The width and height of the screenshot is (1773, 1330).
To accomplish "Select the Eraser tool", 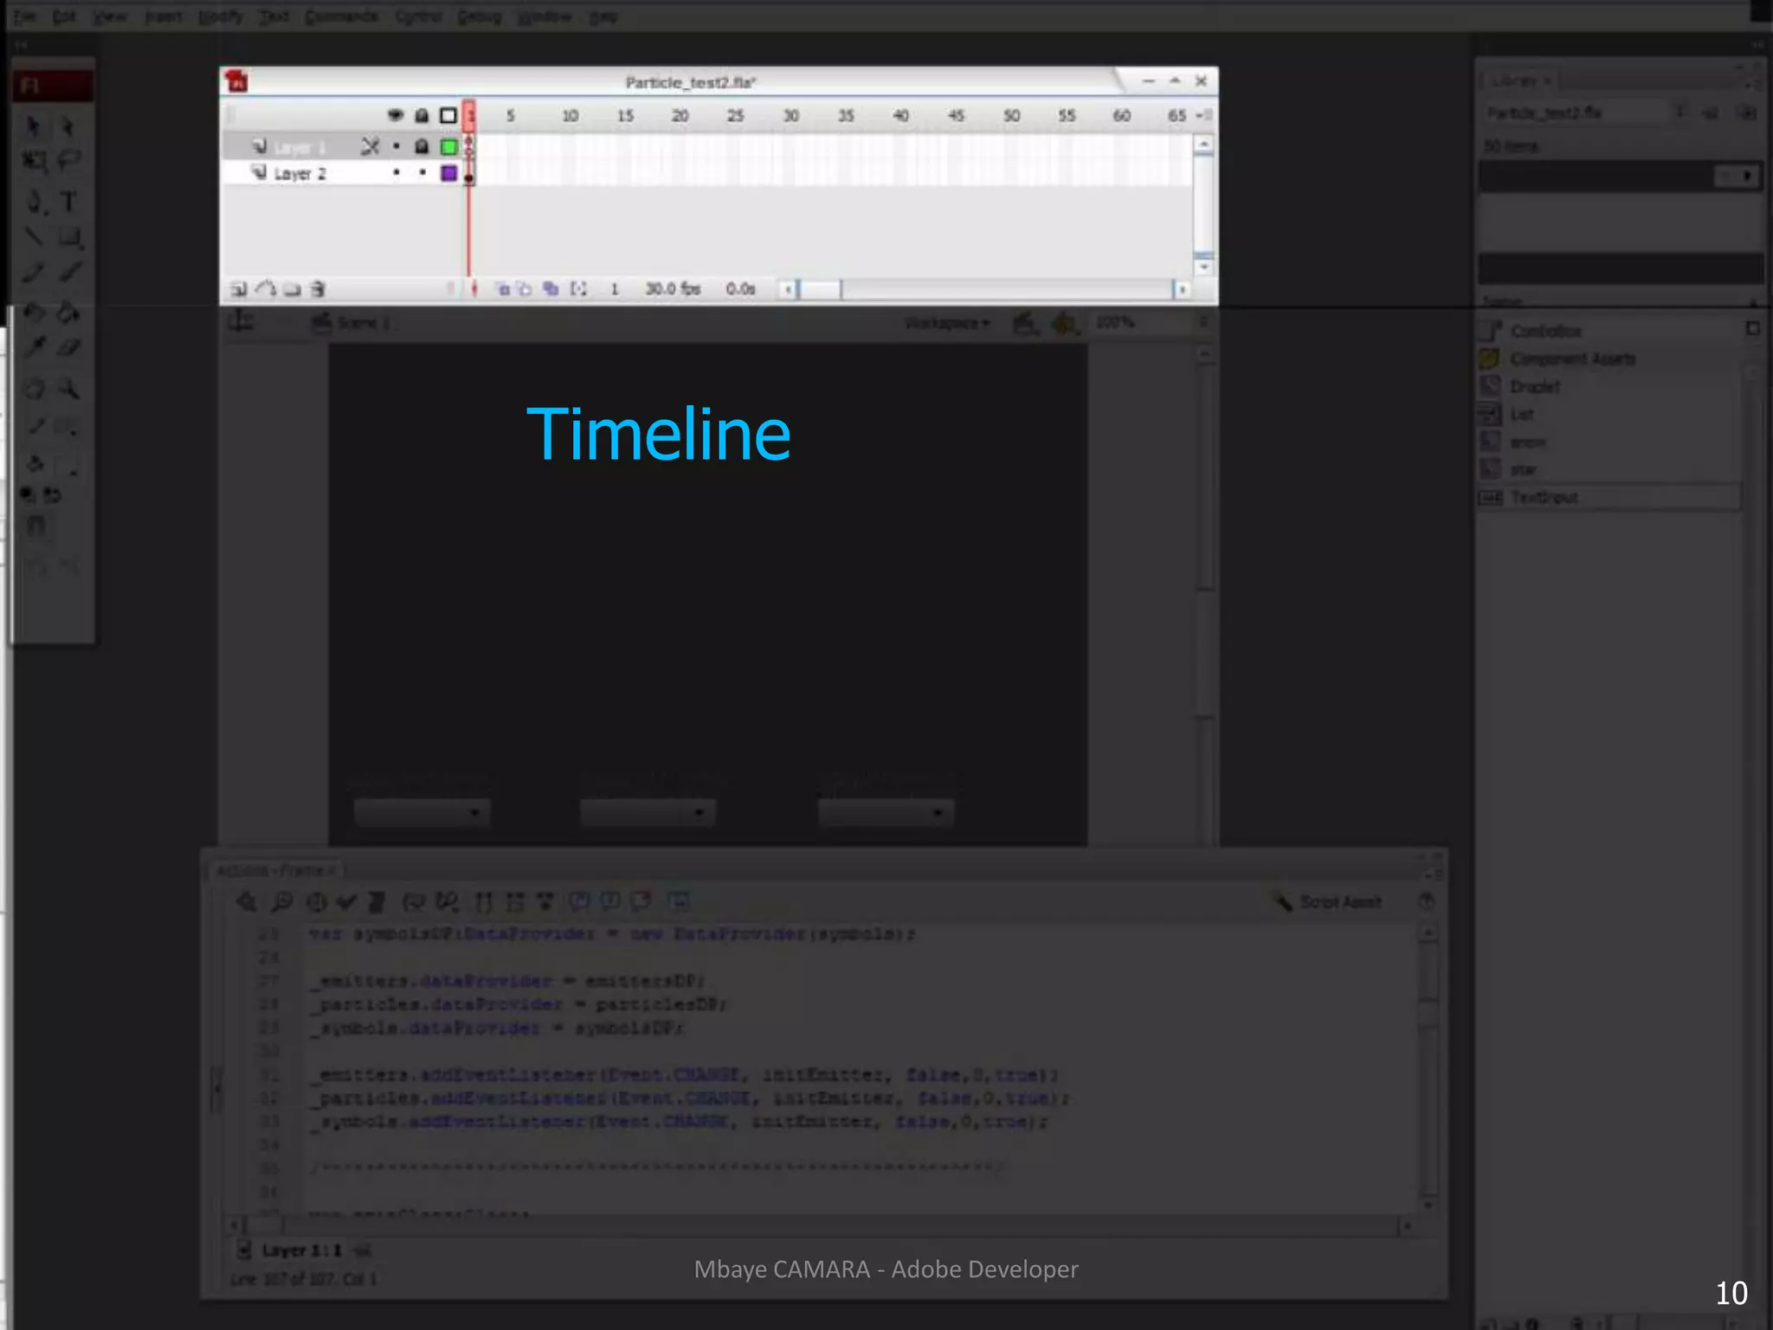I will [x=69, y=348].
